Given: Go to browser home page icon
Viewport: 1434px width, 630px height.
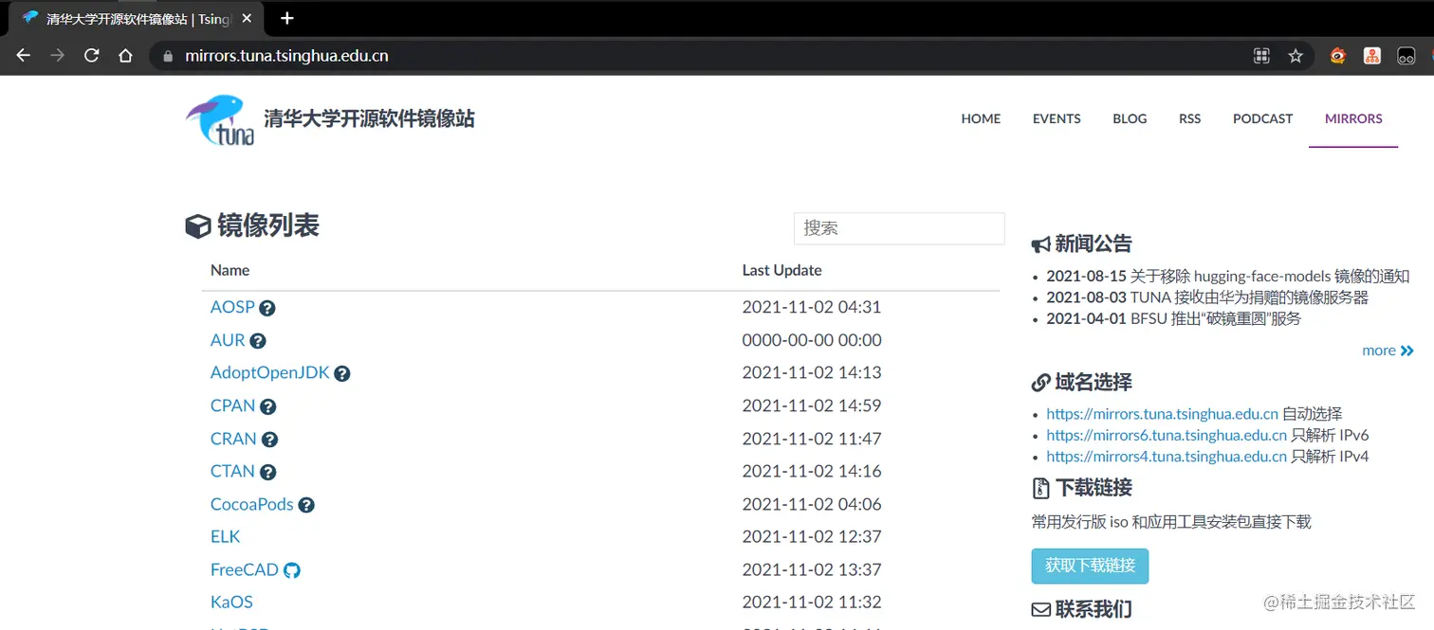Looking at the screenshot, I should click(125, 56).
